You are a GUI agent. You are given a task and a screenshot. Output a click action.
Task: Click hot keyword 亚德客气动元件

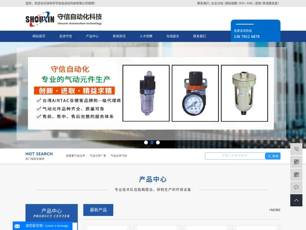[x=75, y=156]
